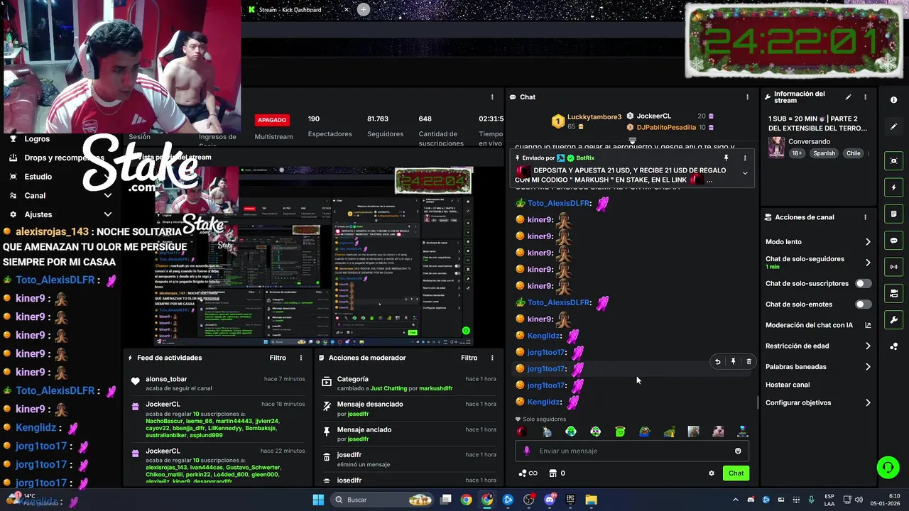Open Epic Games Launcher from taskbar
The width and height of the screenshot is (909, 511).
click(x=570, y=500)
